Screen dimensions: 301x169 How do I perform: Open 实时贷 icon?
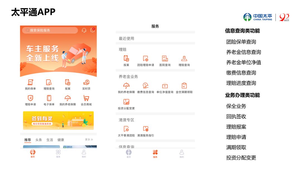click(x=86, y=84)
